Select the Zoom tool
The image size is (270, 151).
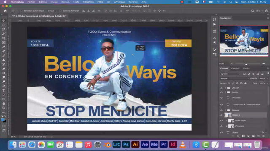click(x=4, y=108)
